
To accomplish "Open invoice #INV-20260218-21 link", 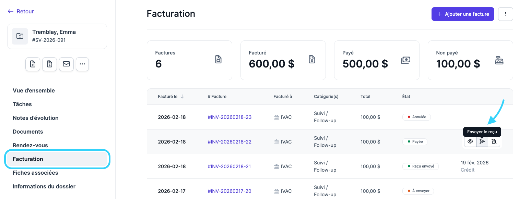I will [229, 166].
